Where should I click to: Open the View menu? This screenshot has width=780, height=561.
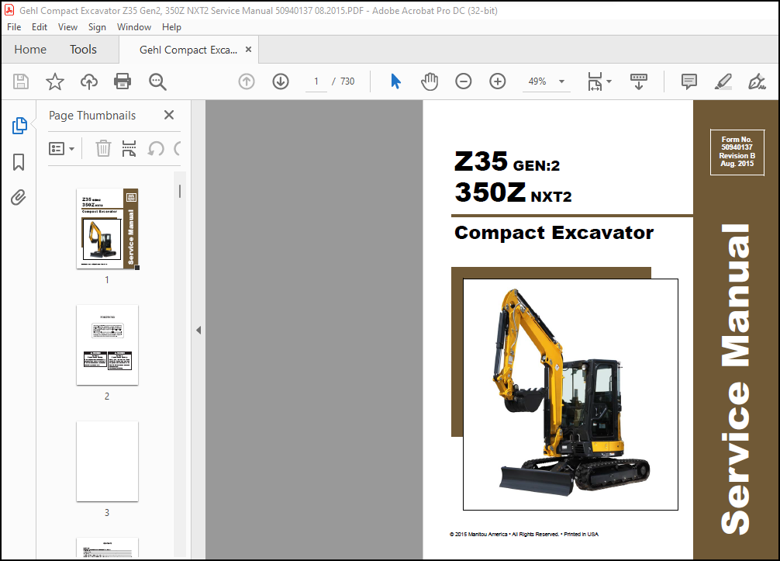coord(67,27)
